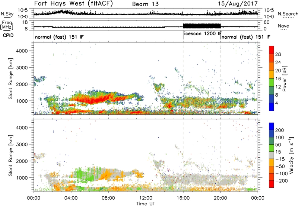Click the "-15" label on the velocity colorbar
Image resolution: width=298 pixels, height=206 pixels.
coord(280,159)
